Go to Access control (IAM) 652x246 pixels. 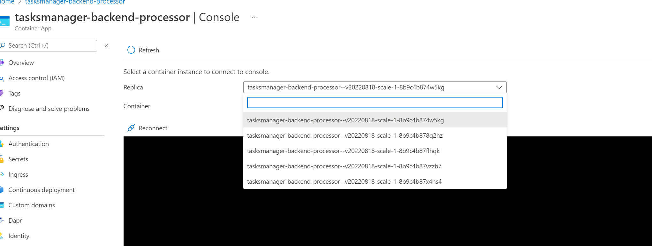[x=36, y=78]
